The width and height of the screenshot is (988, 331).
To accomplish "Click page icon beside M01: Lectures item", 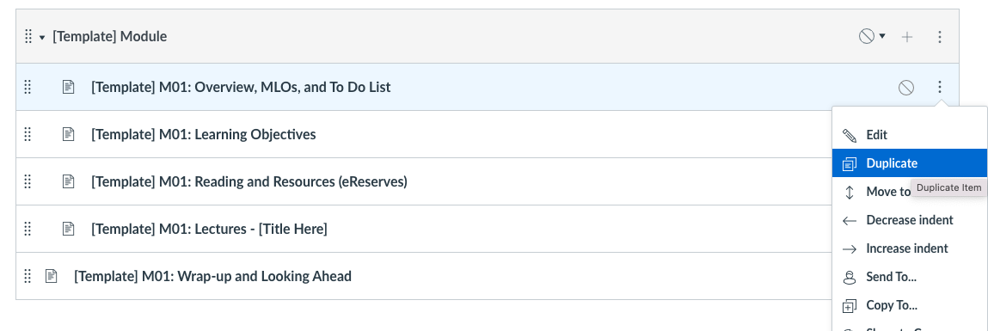I will coord(68,229).
